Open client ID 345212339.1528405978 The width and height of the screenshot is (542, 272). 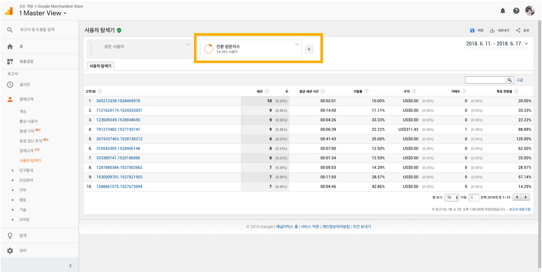(118, 101)
